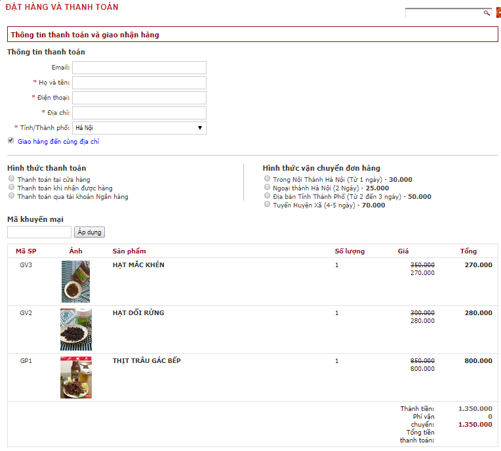This screenshot has width=501, height=451.
Task: Click the Tổng column header
Action: tap(468, 251)
